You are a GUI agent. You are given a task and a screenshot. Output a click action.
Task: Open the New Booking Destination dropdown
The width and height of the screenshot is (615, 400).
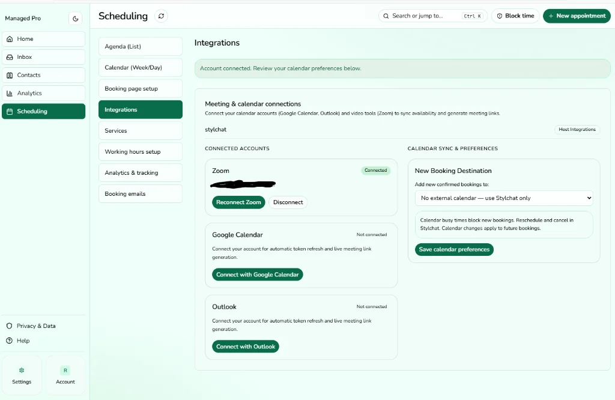tap(504, 198)
